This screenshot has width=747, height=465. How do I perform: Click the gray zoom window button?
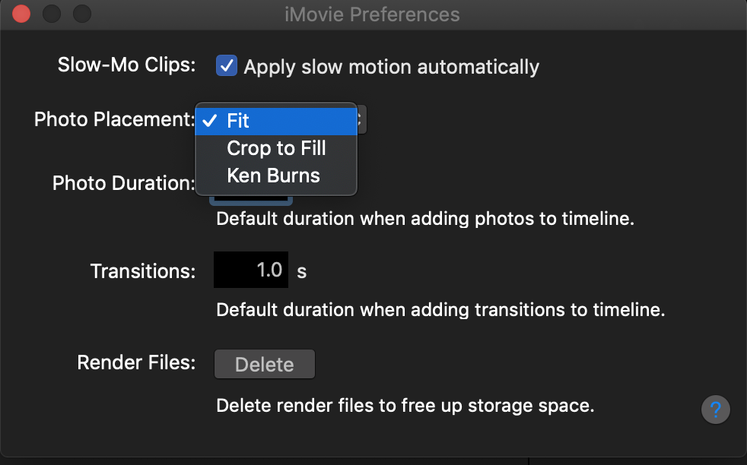coord(81,14)
